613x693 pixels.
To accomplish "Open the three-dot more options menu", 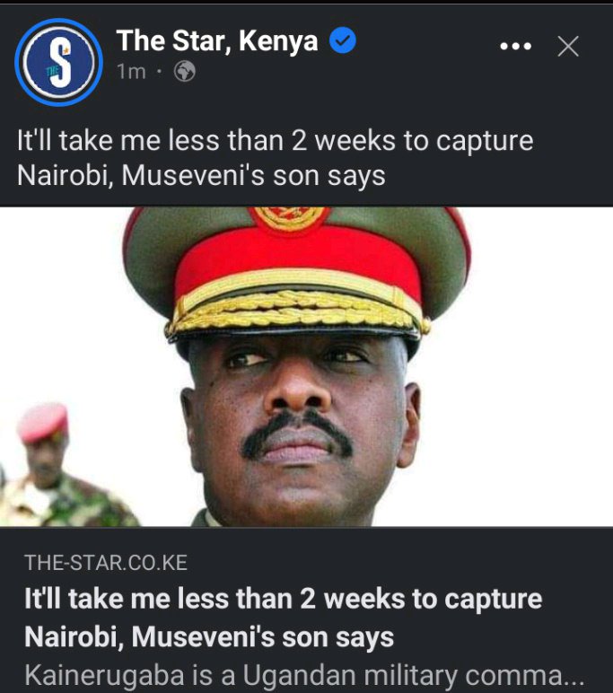I will [x=515, y=46].
